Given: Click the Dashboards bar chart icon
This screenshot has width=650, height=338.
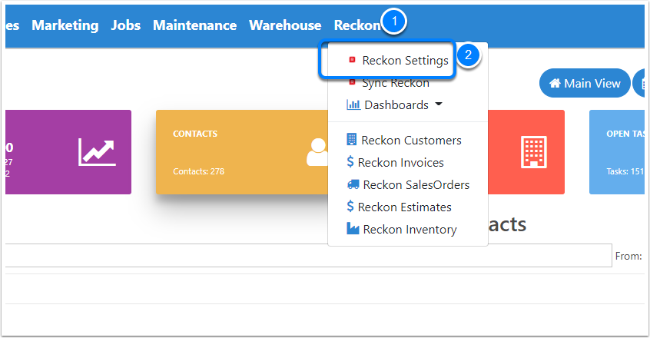Looking at the screenshot, I should click(353, 104).
